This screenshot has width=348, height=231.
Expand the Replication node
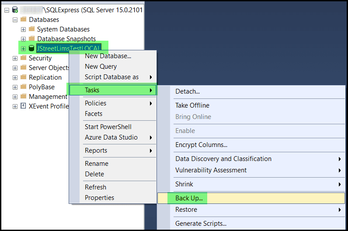click(15, 77)
